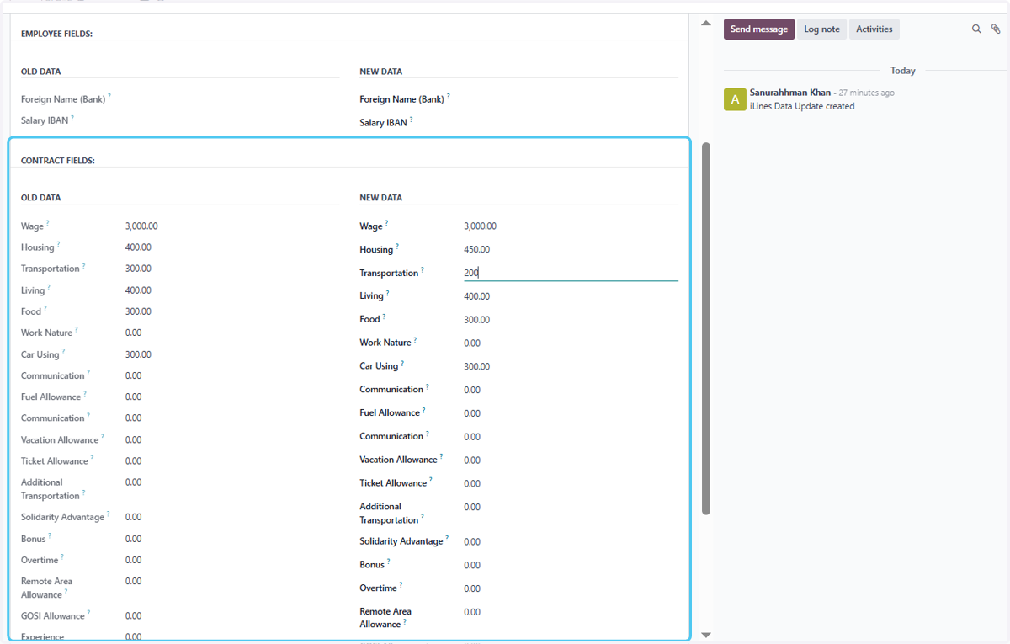Focus the Transportation field containing 200

(x=571, y=273)
